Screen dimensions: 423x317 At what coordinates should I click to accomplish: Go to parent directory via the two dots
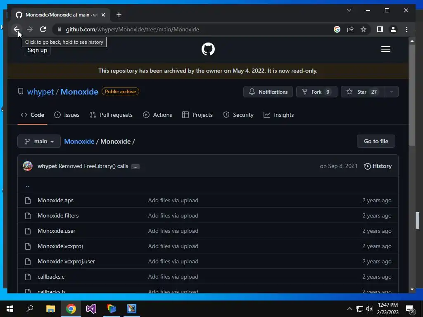(x=28, y=185)
